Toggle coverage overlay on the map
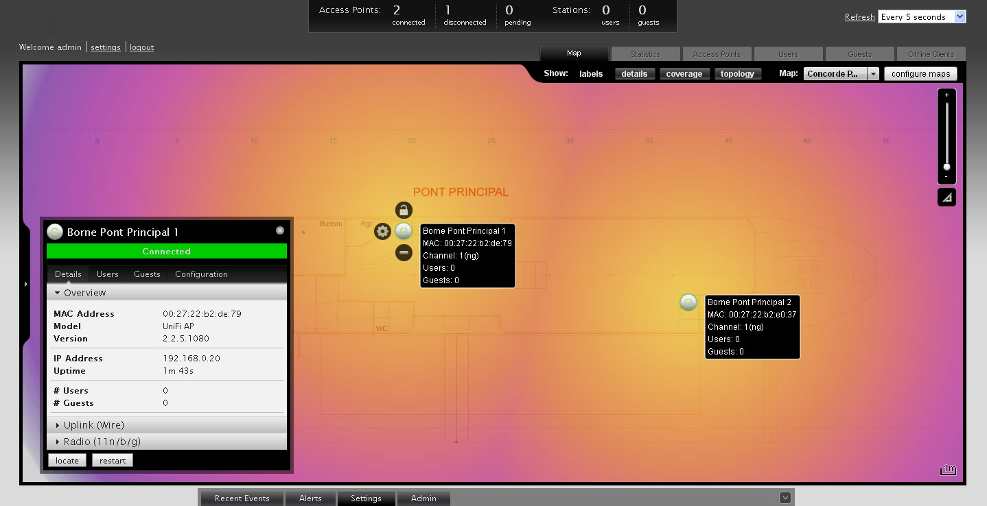Image resolution: width=987 pixels, height=506 pixels. click(x=684, y=74)
